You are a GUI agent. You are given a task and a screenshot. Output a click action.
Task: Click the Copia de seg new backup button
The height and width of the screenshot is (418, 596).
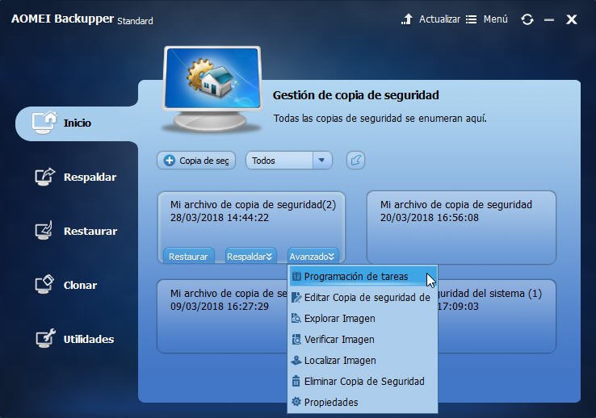(x=196, y=161)
